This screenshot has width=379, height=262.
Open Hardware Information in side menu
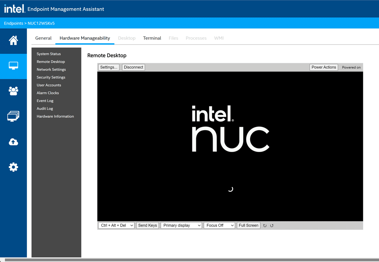[x=55, y=116]
